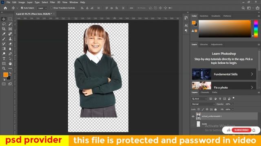261x146 pixels.
Task: Open the Fill value dropdown arrow
Action: 233,109
